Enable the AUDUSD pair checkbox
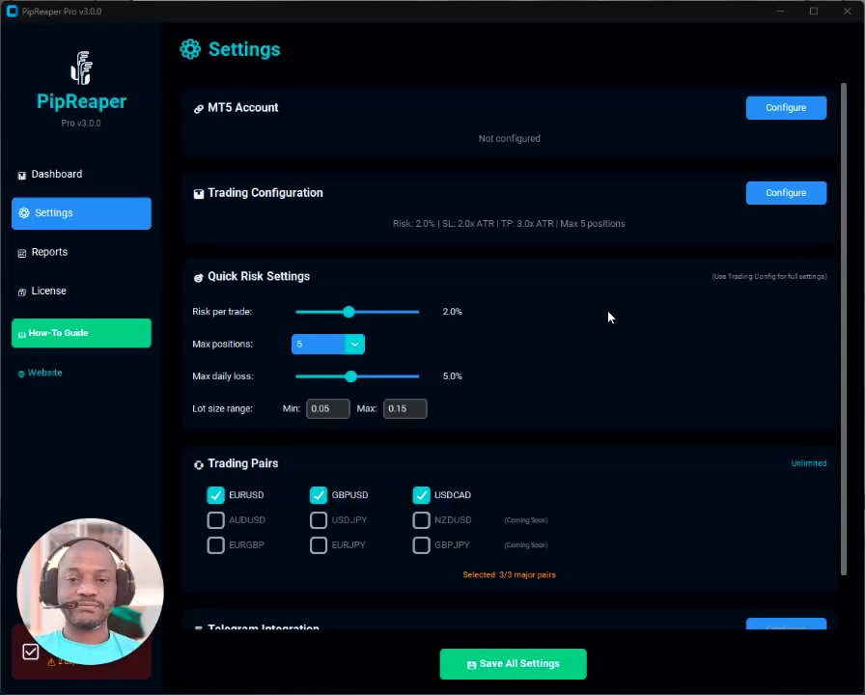 (x=215, y=519)
